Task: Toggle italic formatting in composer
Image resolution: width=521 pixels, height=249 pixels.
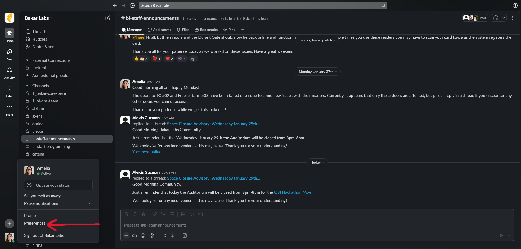Action: click(135, 214)
